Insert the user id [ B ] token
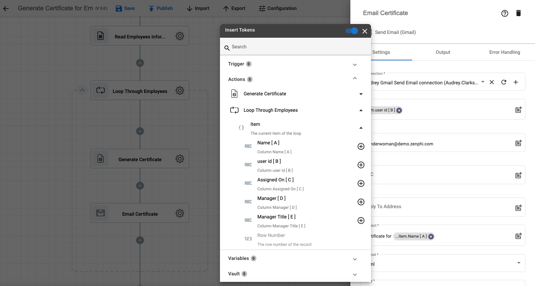This screenshot has height=286, width=535. click(361, 165)
